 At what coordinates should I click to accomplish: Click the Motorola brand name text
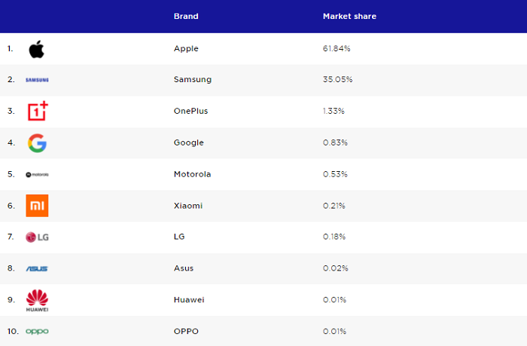192,174
